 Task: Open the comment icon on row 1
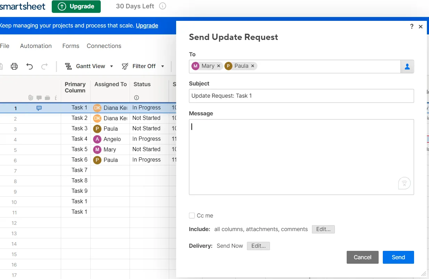[x=39, y=108]
